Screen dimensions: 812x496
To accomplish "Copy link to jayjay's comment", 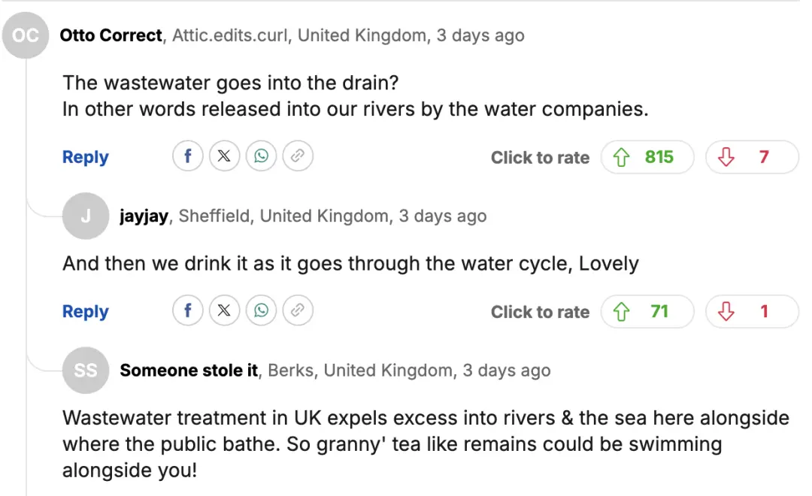I will click(x=298, y=310).
